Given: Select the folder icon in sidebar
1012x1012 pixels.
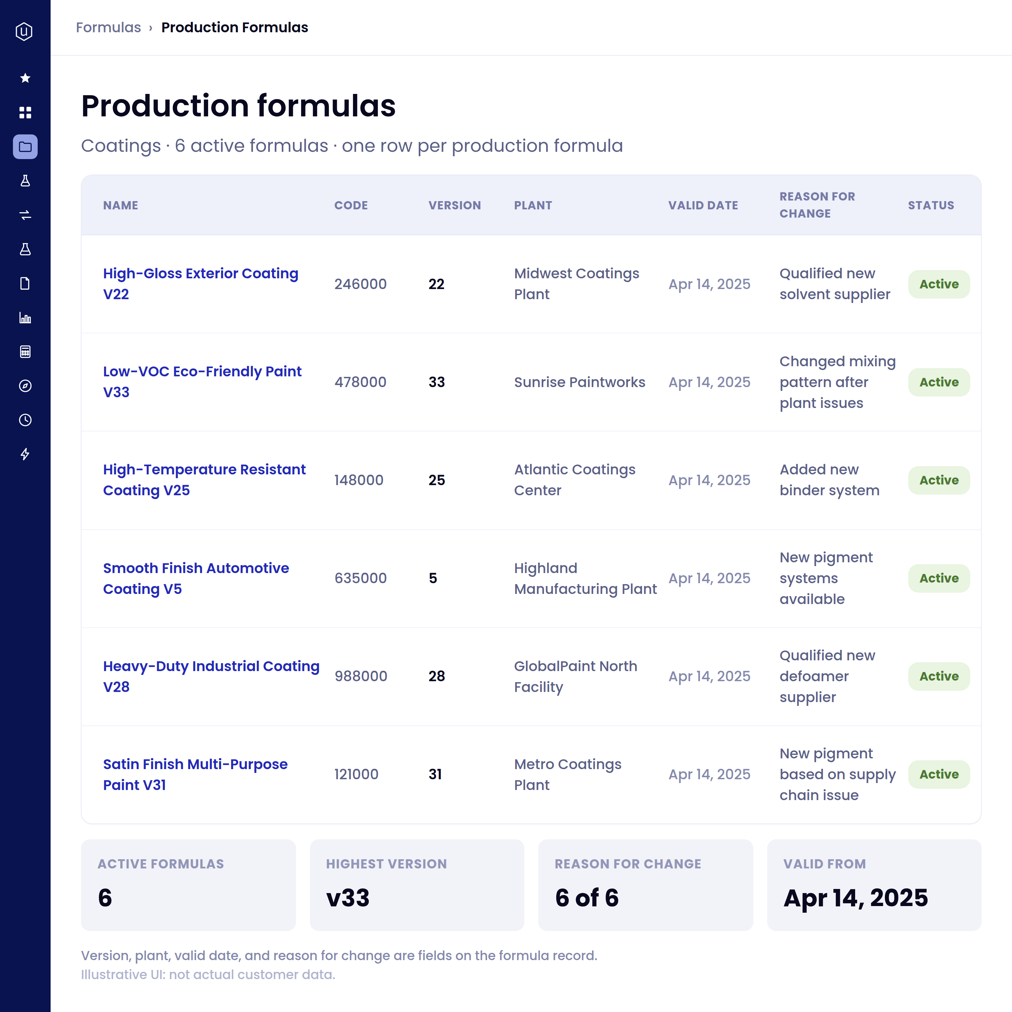Looking at the screenshot, I should (25, 147).
